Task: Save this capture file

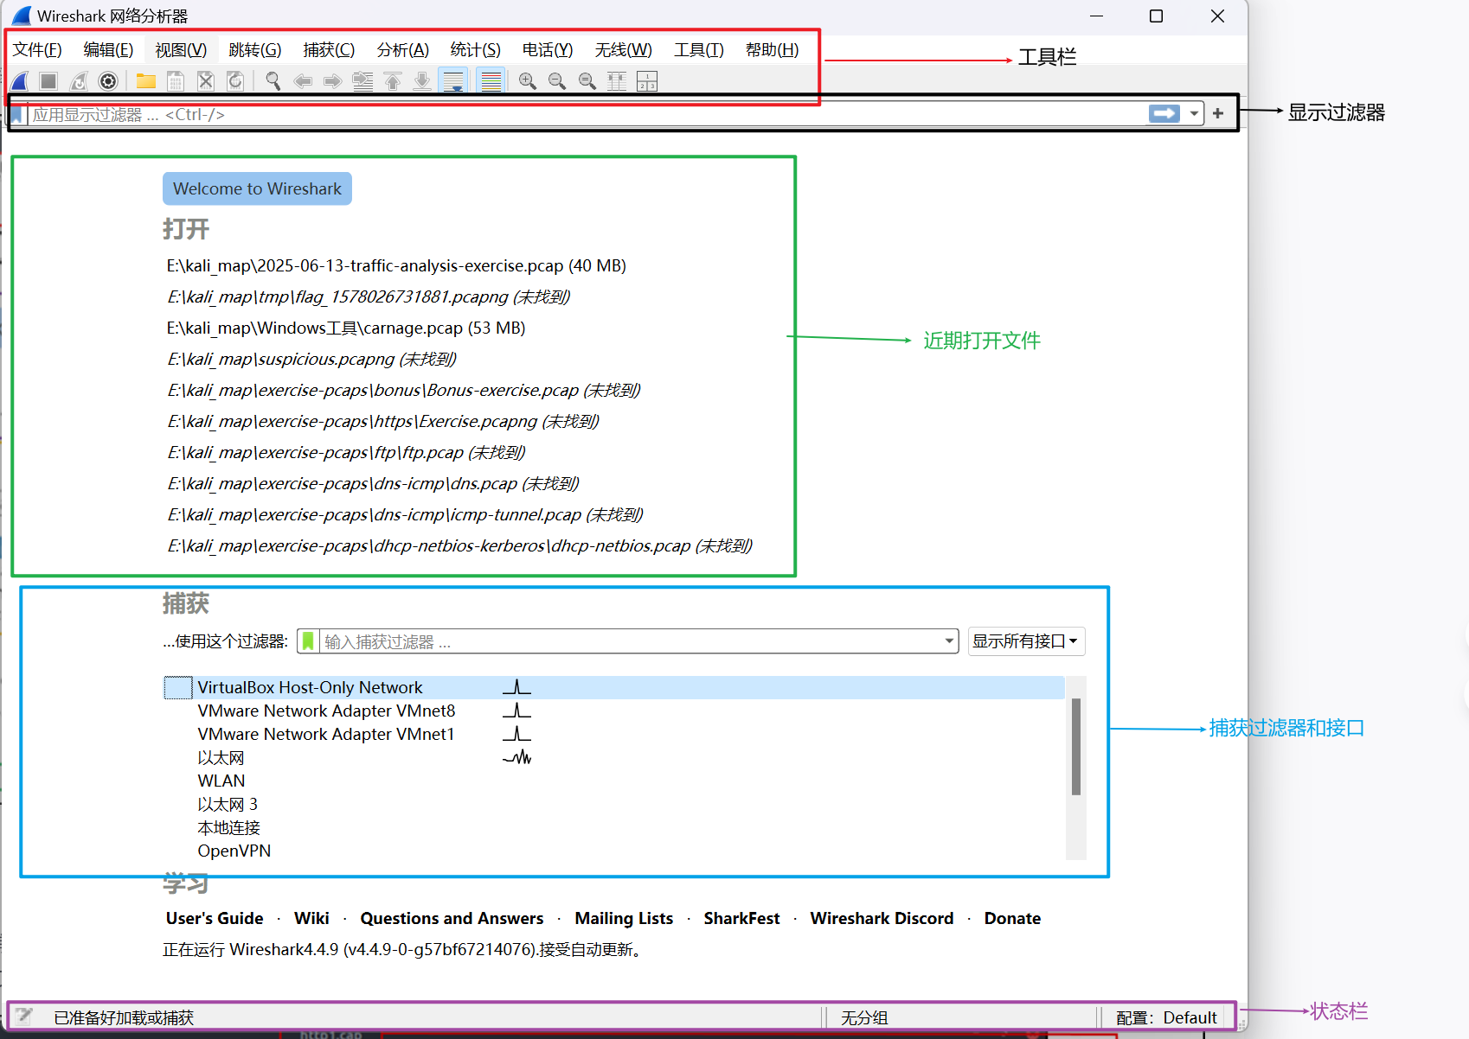Action: (x=176, y=81)
